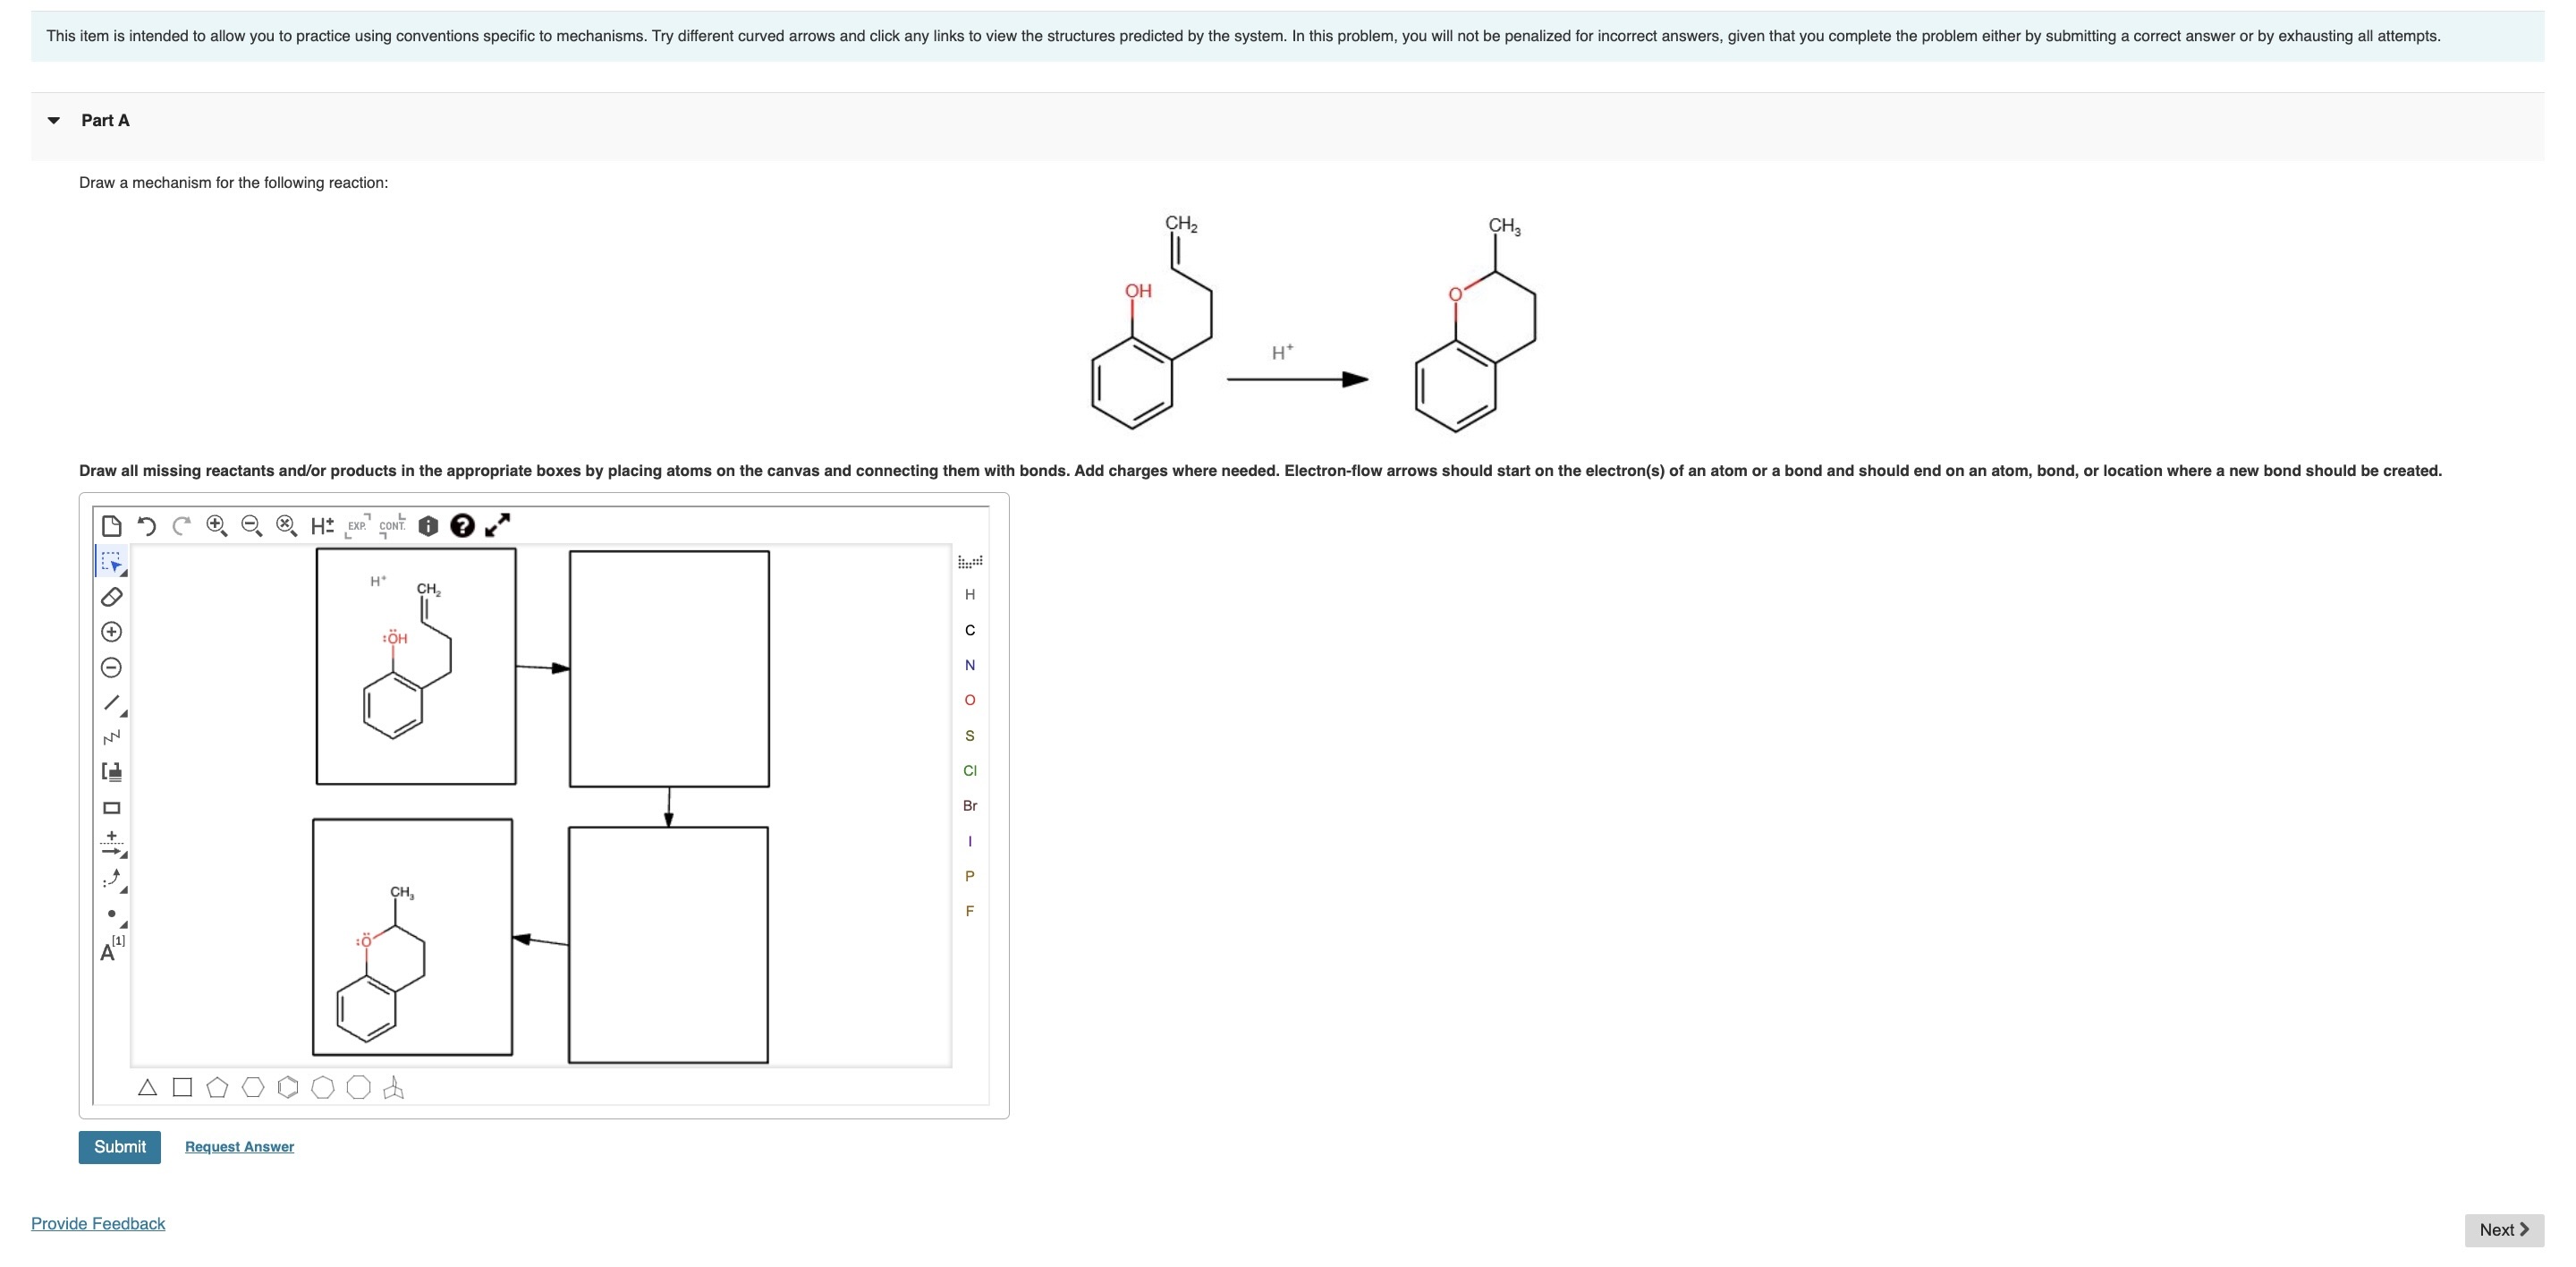Reset zoom in the sketcher
The height and width of the screenshot is (1267, 2576).
pos(285,525)
